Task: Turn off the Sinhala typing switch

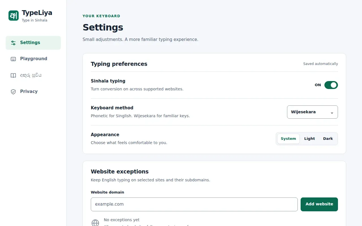Action: 331,85
